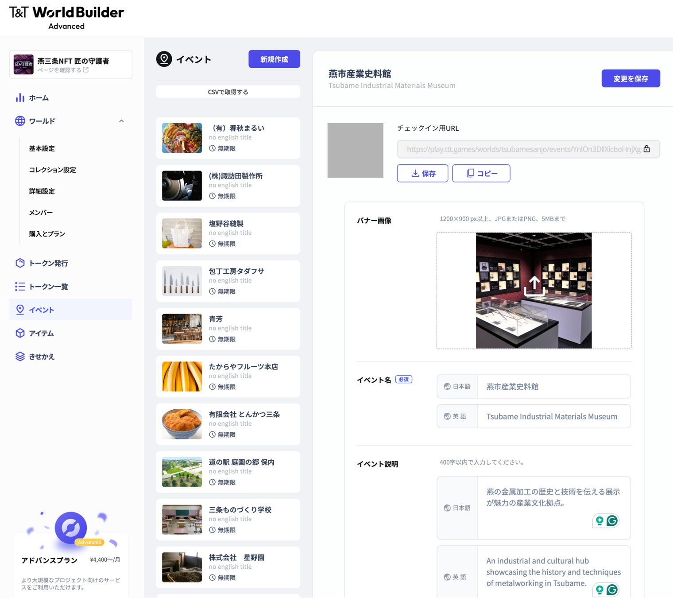Click the upload arrow on banner image
This screenshot has width=673, height=598.
tap(534, 286)
